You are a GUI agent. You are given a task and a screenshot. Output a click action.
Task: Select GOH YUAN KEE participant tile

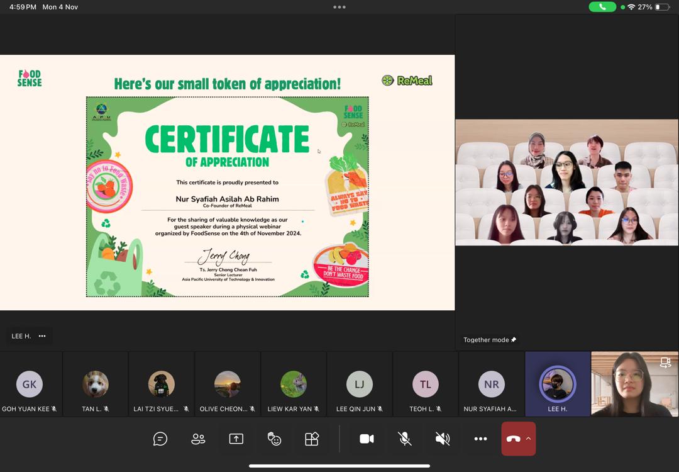31,384
